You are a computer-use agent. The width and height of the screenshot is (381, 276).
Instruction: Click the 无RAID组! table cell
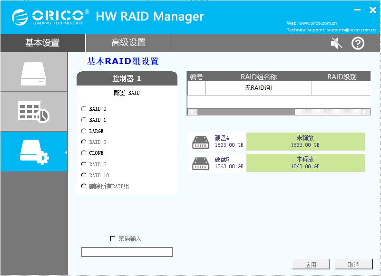coord(258,87)
